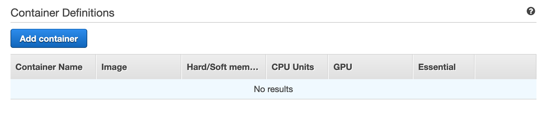The image size is (547, 116).
Task: Click the separator line under section heading
Action: click(x=273, y=22)
